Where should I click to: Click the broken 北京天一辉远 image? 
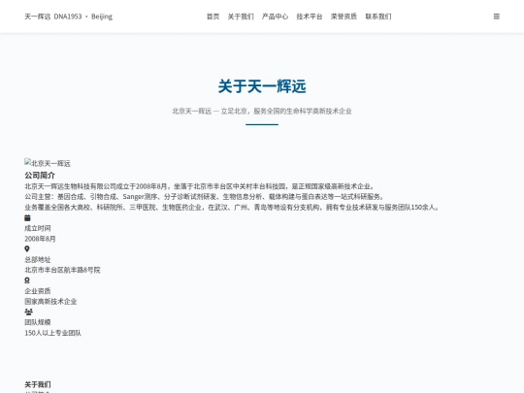coord(48,163)
